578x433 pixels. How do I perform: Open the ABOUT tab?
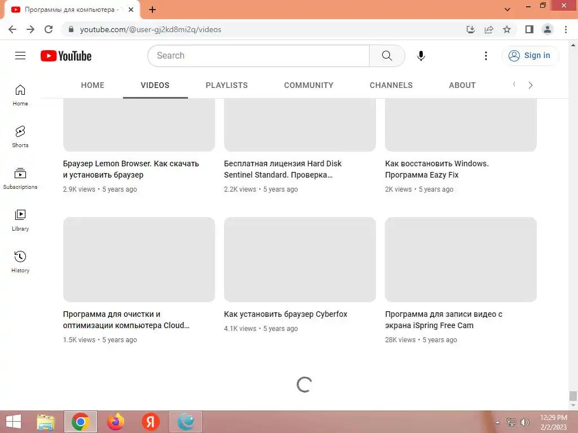[462, 86]
